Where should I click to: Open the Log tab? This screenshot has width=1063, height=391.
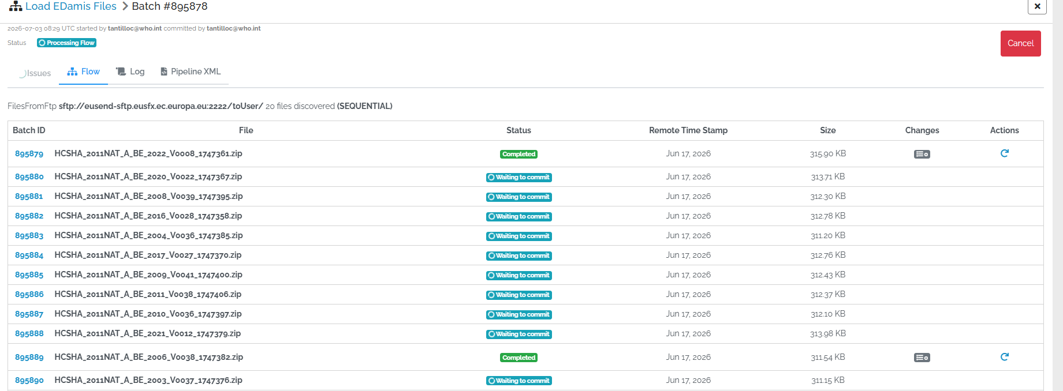[x=130, y=72]
